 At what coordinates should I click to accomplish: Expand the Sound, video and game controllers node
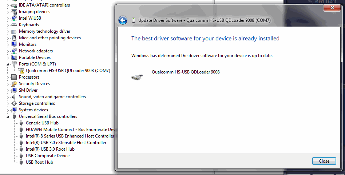click(8, 97)
